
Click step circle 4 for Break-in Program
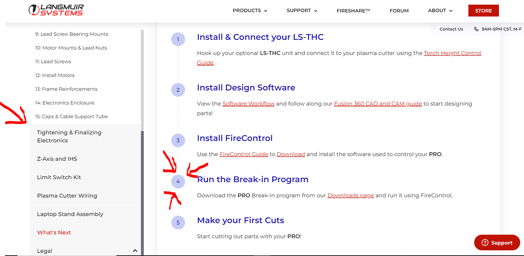pyautogui.click(x=178, y=181)
